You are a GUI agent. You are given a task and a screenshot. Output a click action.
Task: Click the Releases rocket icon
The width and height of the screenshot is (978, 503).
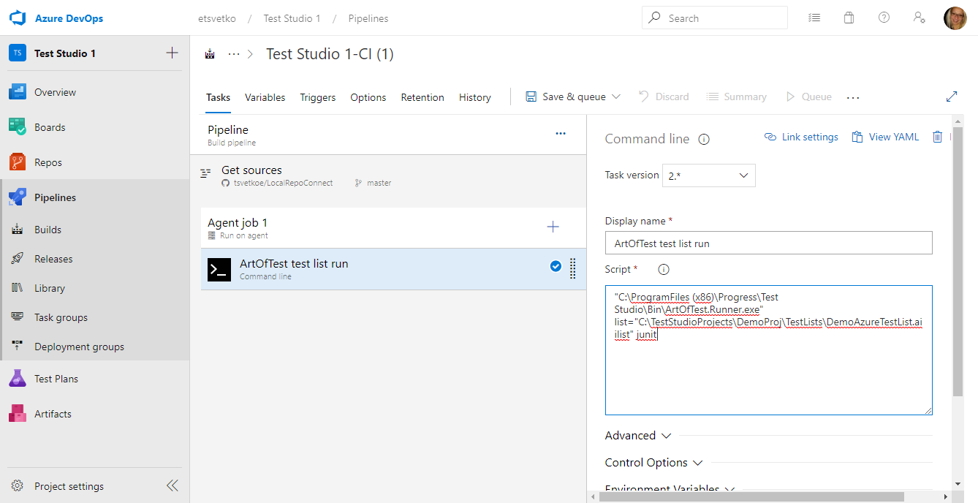[x=18, y=259]
